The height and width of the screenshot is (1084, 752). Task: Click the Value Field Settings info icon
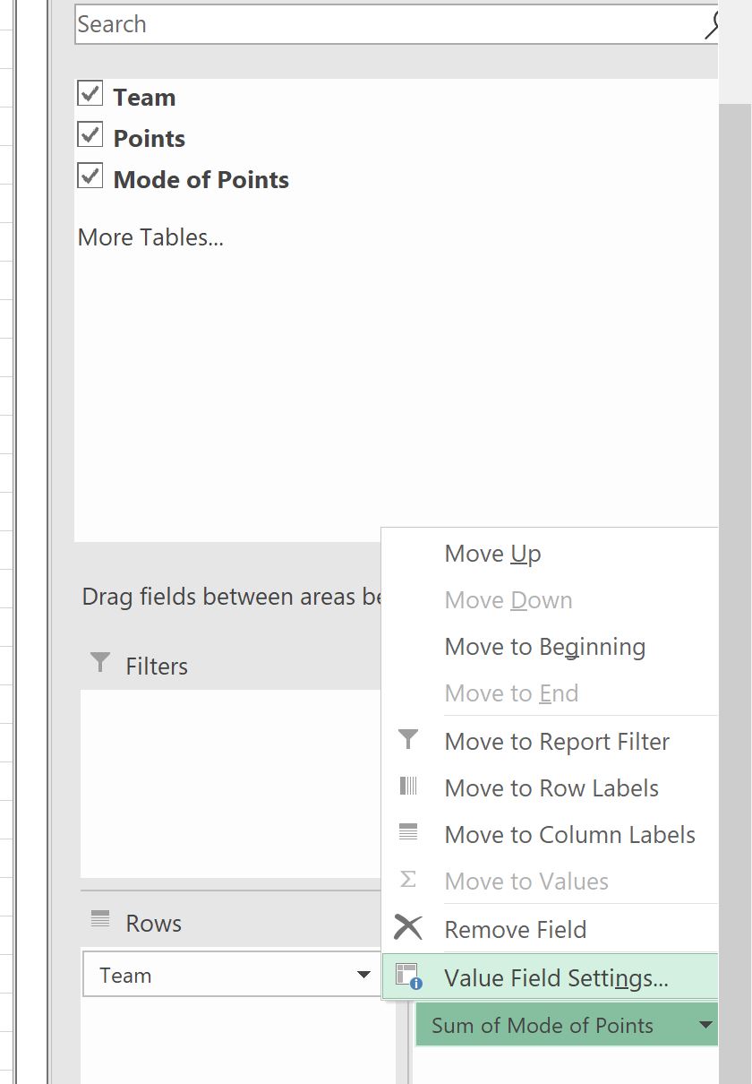tap(409, 976)
